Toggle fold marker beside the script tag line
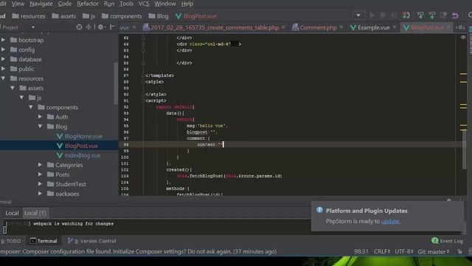The width and height of the screenshot is (472, 266). click(143, 100)
